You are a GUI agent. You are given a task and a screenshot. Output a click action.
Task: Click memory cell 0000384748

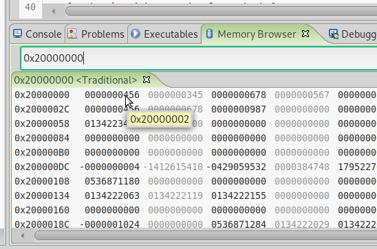(302, 167)
